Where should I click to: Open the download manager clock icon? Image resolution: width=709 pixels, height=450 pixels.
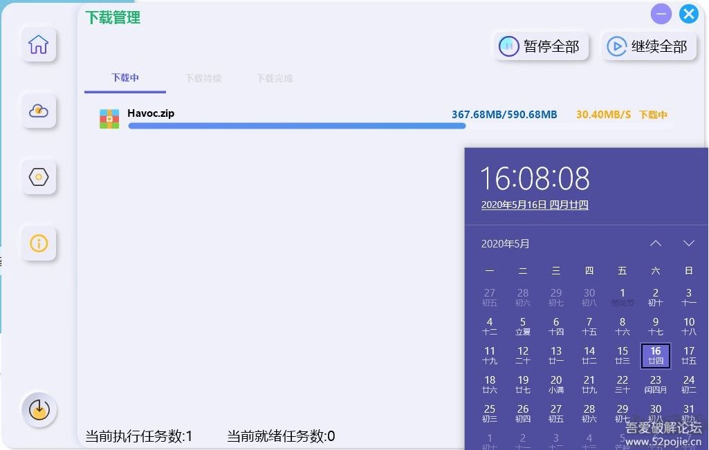39,409
